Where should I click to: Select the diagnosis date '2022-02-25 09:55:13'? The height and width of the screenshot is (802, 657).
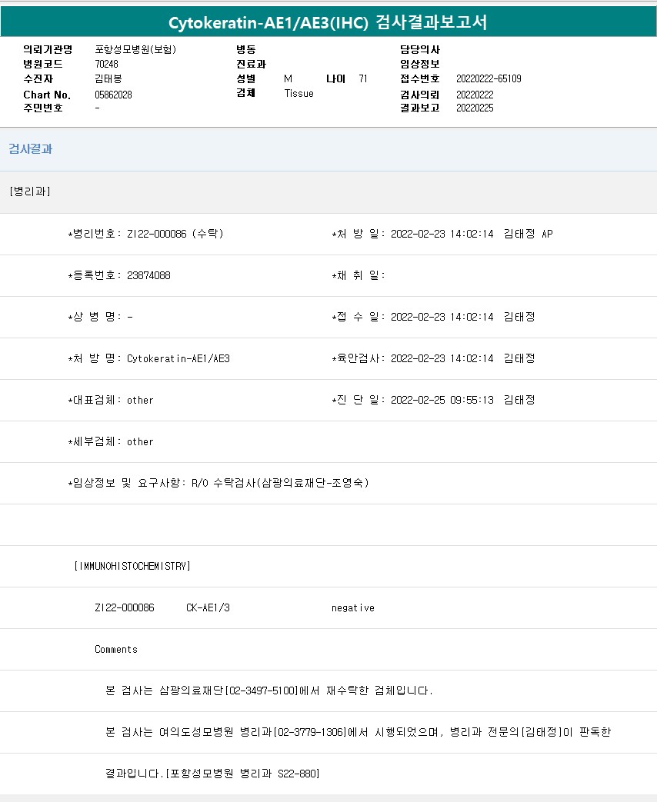coord(442,400)
